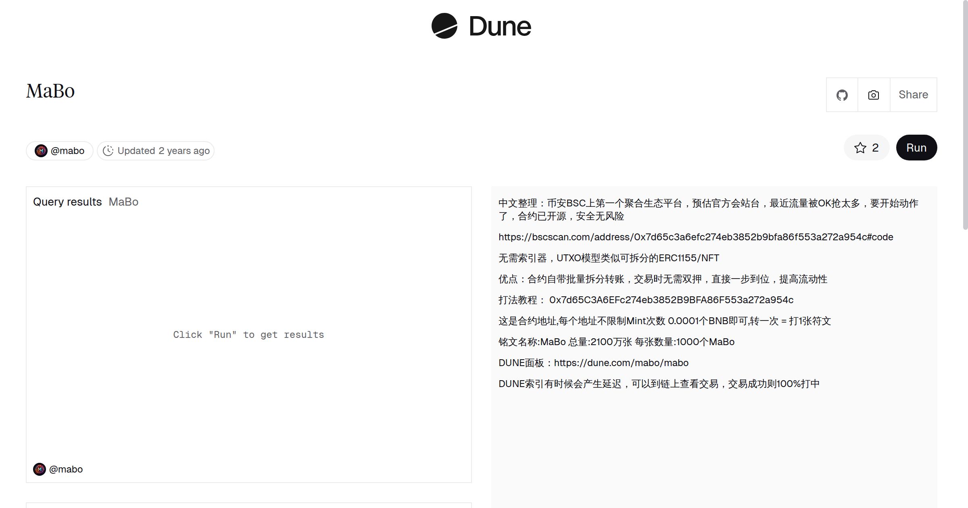
Task: Open the @mabo author pill
Action: click(67, 151)
